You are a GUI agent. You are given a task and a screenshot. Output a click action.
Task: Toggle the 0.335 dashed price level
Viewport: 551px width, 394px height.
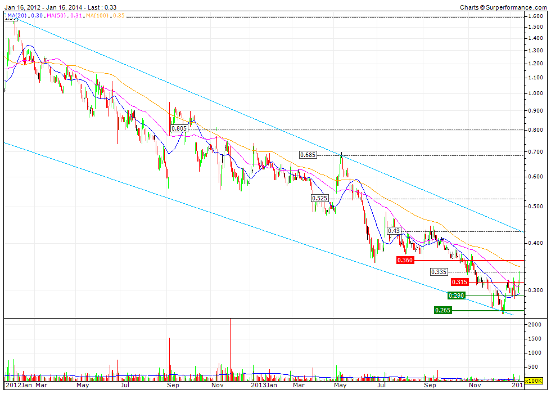pyautogui.click(x=439, y=272)
